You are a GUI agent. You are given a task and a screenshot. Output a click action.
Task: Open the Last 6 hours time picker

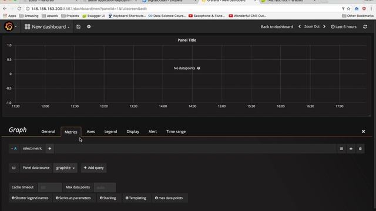point(344,27)
